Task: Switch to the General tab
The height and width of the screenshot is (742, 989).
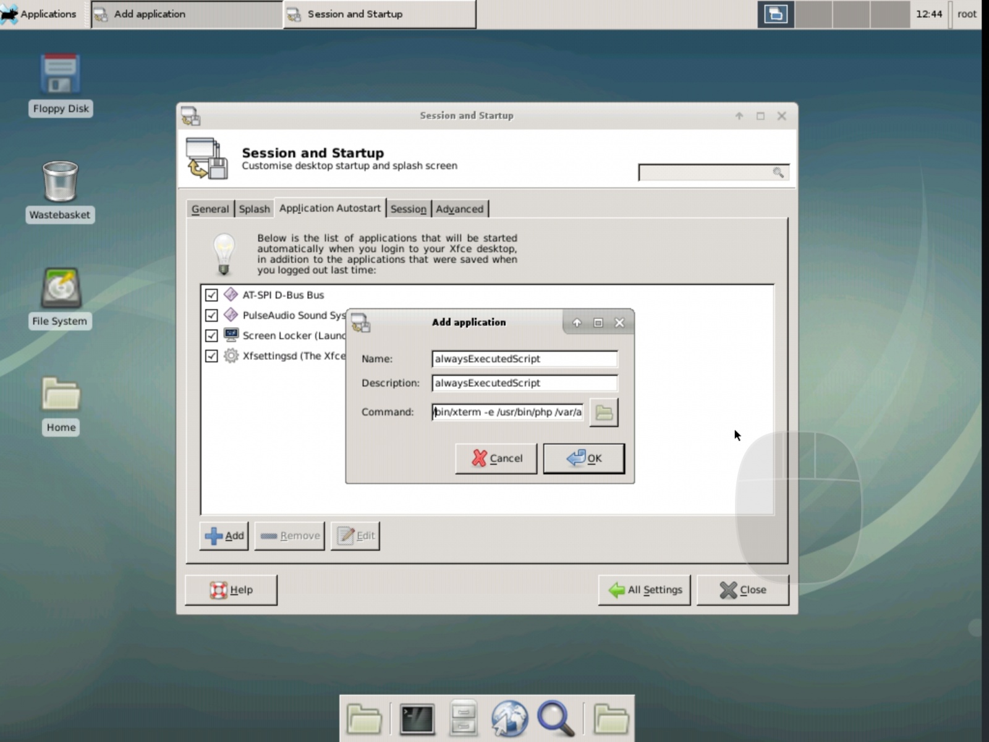Action: pyautogui.click(x=210, y=209)
